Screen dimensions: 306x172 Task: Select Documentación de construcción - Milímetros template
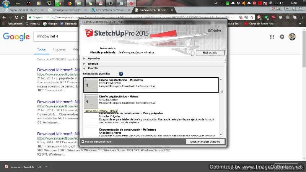[x=151, y=132]
